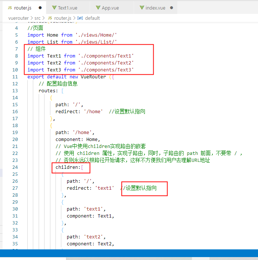This screenshot has height=260, width=258.
Task: Click the Vue icon on App.vue tab
Action: pos(98,8)
